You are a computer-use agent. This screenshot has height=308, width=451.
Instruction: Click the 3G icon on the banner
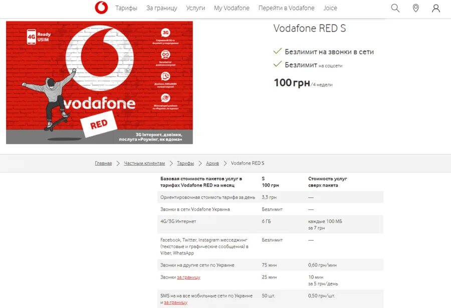coord(165,32)
